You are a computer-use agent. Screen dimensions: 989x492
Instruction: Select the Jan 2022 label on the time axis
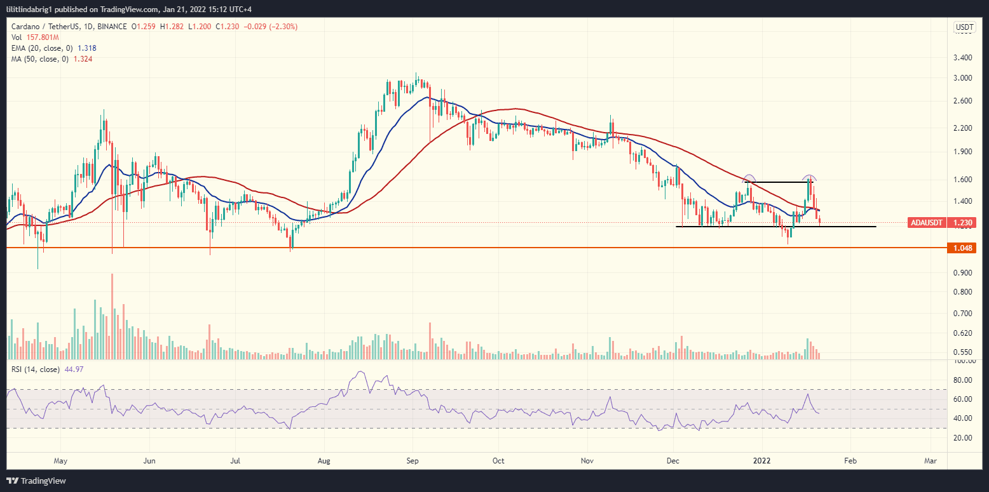(761, 461)
